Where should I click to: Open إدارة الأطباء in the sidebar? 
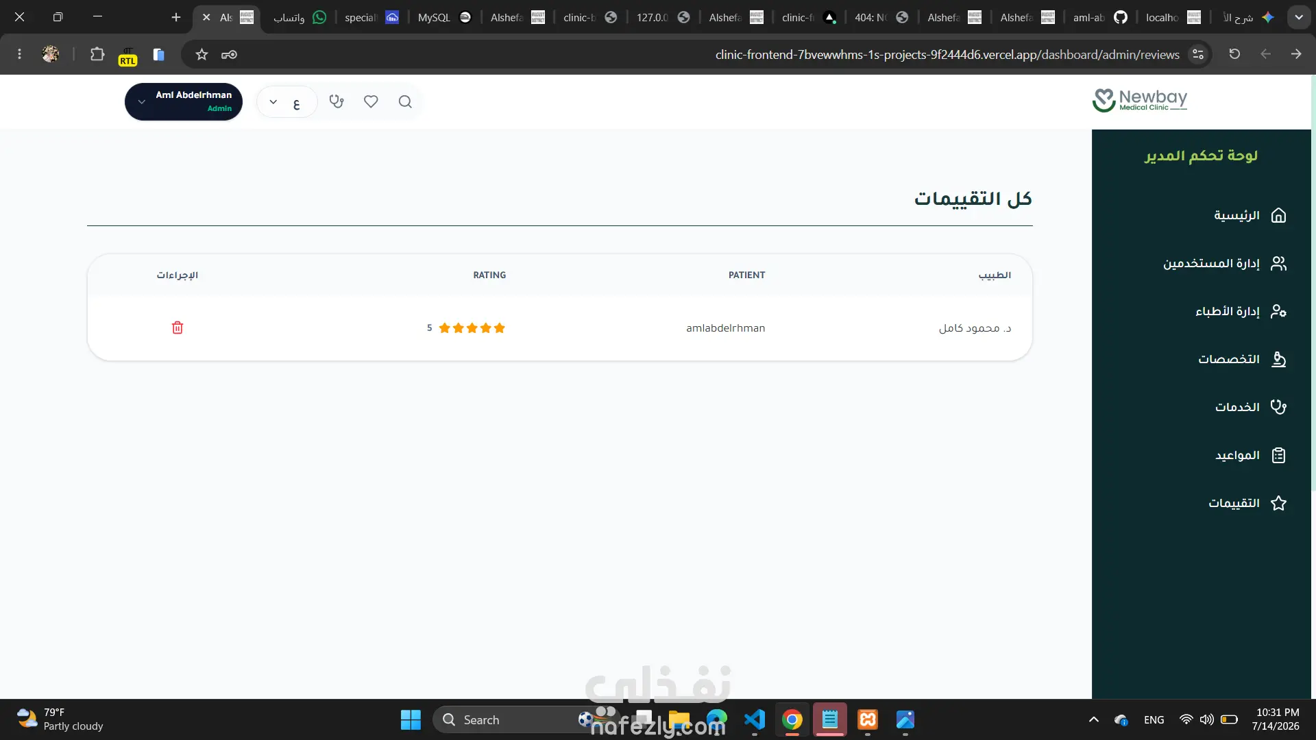click(1241, 311)
